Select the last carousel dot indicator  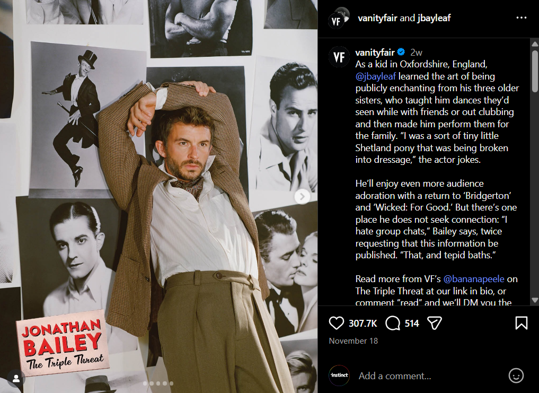[x=171, y=383]
